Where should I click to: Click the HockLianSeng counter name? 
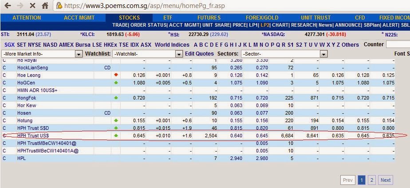(x=32, y=68)
